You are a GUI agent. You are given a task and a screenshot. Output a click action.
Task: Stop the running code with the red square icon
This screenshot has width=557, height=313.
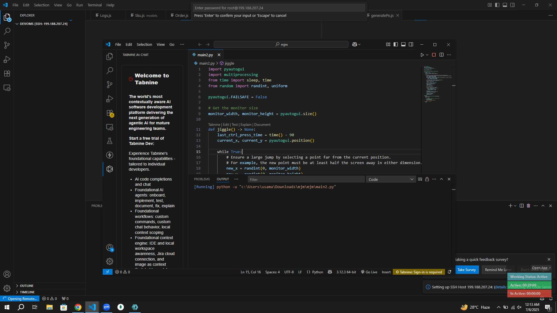(x=434, y=55)
